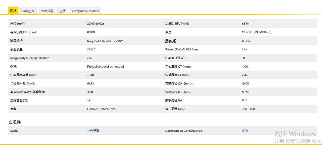The height and width of the screenshot is (145, 322).
Task: Click the VIS-EXT (350-700nm) coating value
Action: tap(256, 32)
